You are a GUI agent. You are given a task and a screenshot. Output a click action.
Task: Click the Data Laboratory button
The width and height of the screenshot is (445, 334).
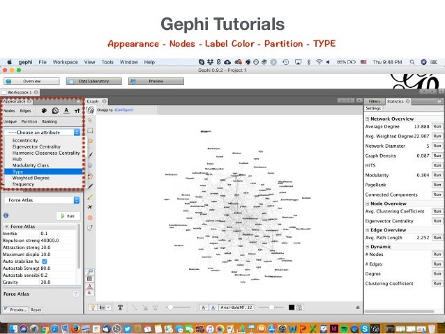coord(94,81)
